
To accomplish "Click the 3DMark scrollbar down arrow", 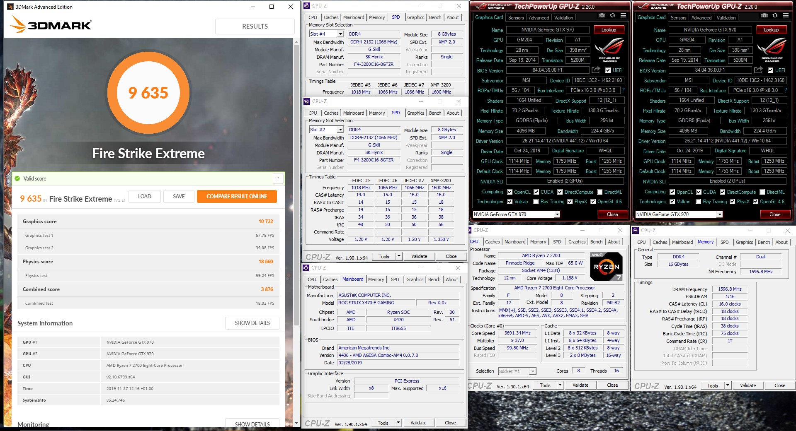I will pyautogui.click(x=296, y=423).
